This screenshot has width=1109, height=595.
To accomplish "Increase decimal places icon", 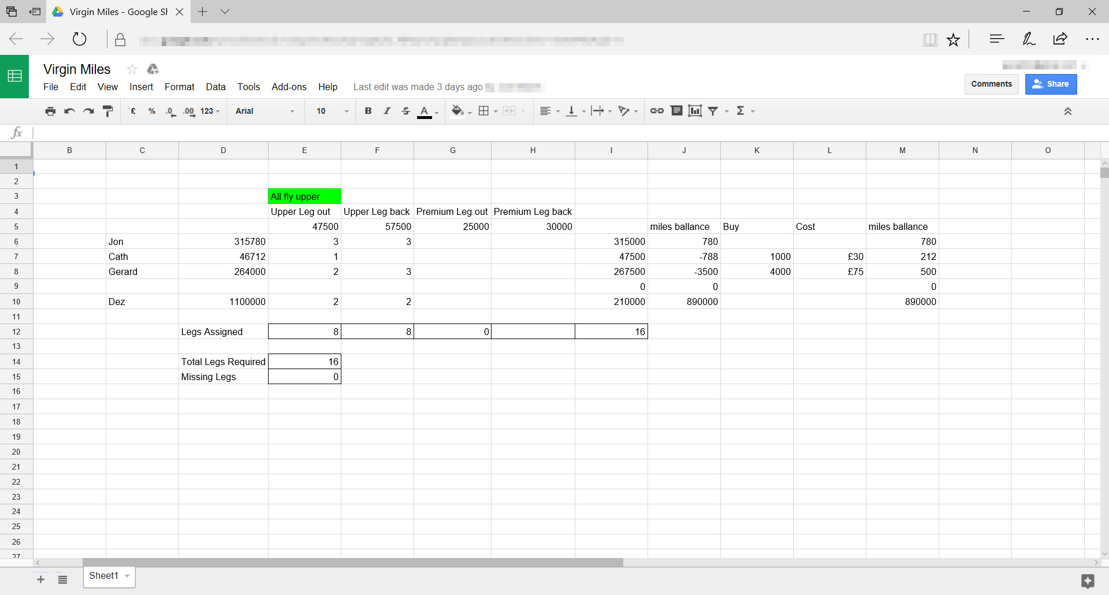I will (x=189, y=111).
